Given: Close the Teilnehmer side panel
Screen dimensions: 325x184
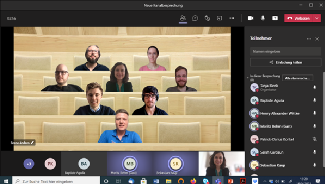Looking at the screenshot, I should 317,39.
